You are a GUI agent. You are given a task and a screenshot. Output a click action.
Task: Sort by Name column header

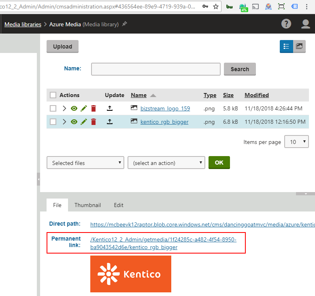pos(138,95)
